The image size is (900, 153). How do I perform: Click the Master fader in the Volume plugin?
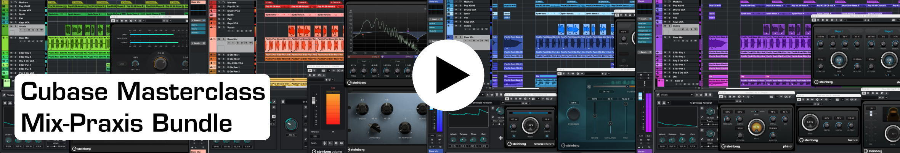314,100
